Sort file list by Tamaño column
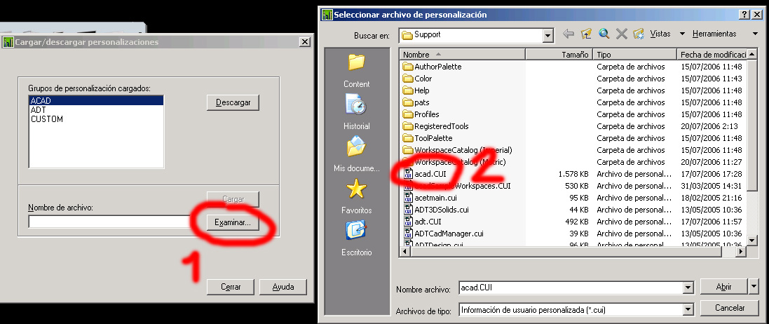The image size is (769, 324). click(559, 55)
